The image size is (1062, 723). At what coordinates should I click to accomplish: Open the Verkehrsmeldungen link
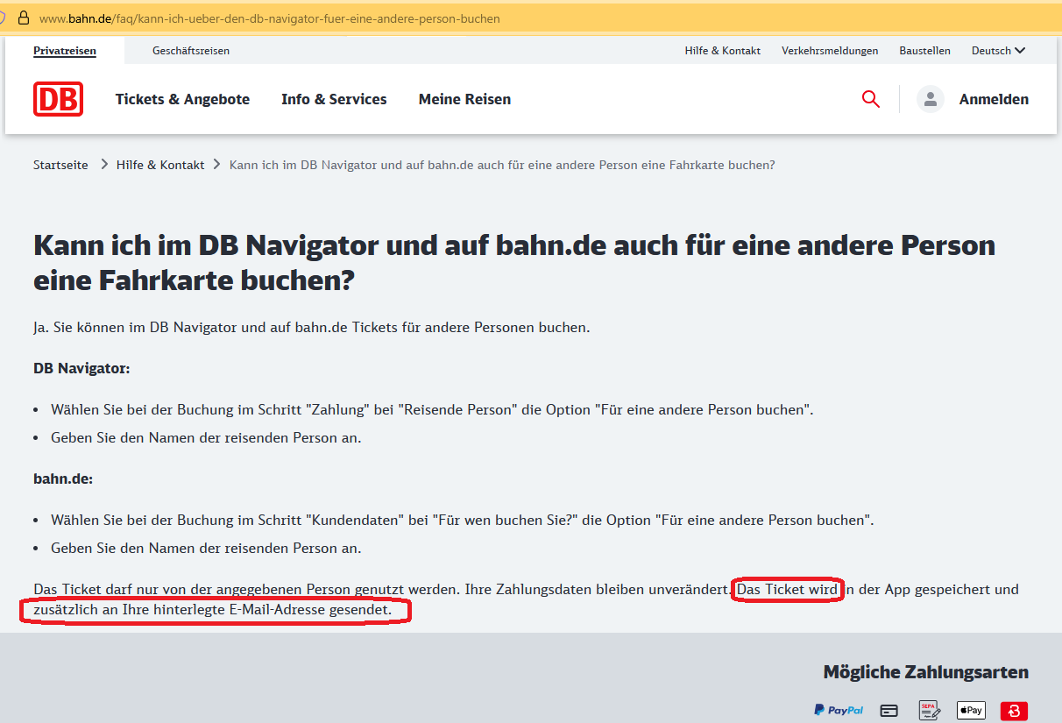click(x=830, y=51)
